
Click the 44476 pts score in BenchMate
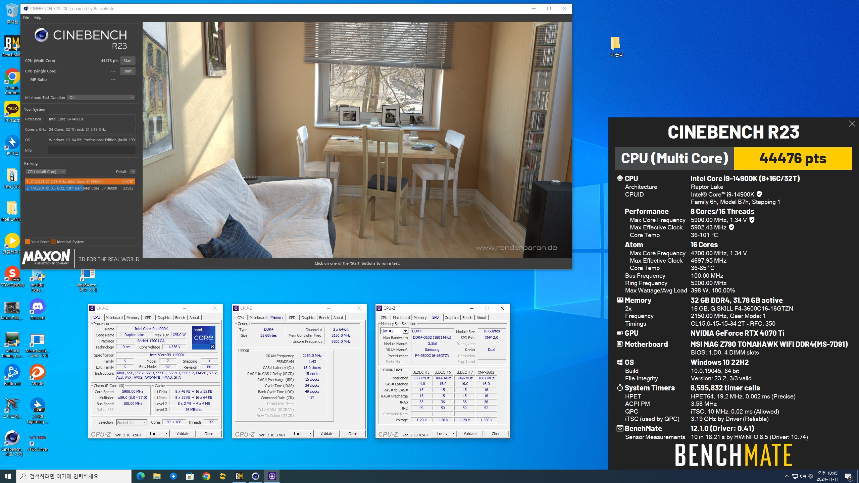pos(793,158)
